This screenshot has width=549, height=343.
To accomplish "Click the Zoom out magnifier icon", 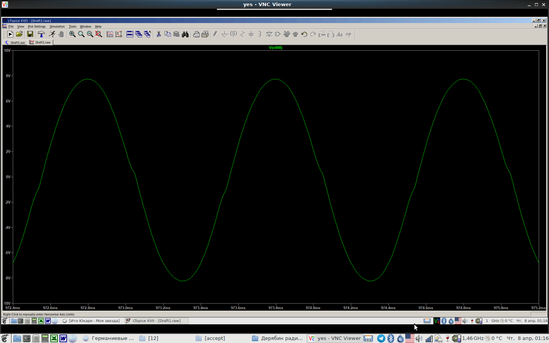I will [x=90, y=34].
